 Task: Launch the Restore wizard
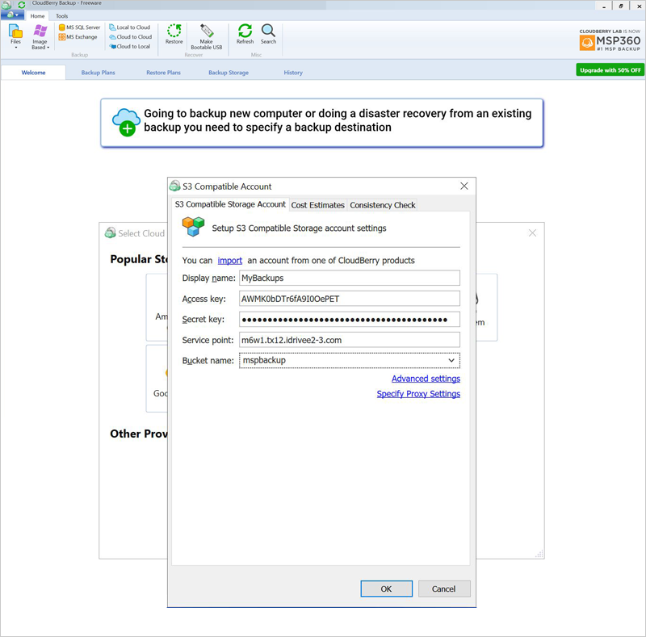click(174, 34)
